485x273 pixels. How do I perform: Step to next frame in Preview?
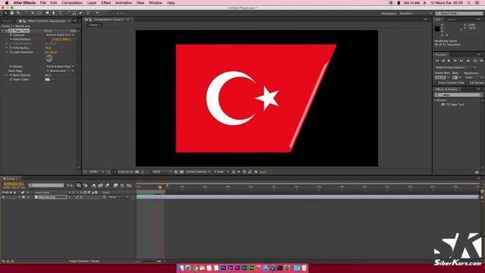coord(455,61)
